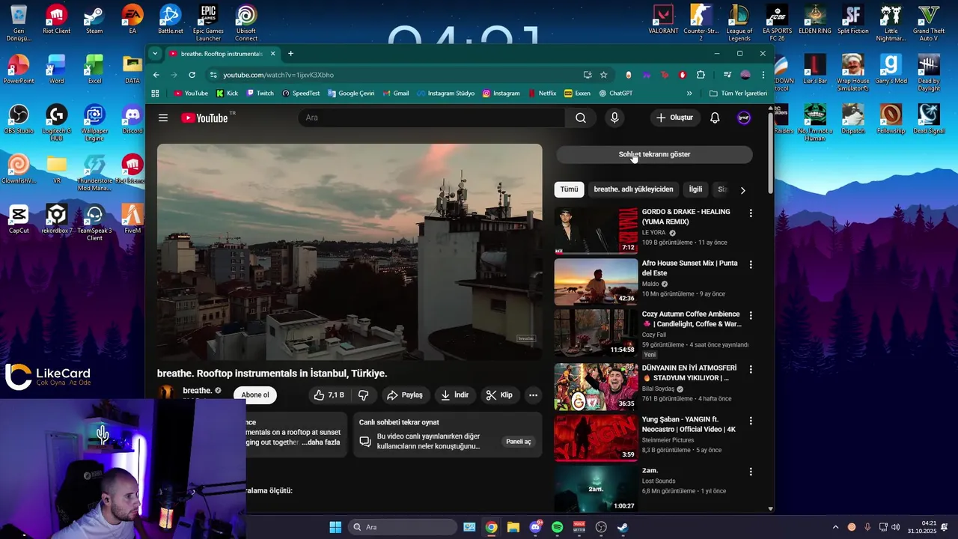Screen dimensions: 958x539
Task: Click the video player
Action: click(x=350, y=252)
